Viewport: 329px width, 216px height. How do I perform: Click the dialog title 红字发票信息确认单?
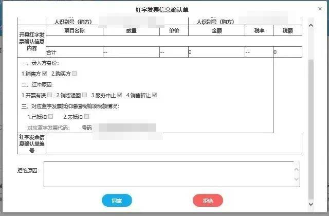click(162, 10)
